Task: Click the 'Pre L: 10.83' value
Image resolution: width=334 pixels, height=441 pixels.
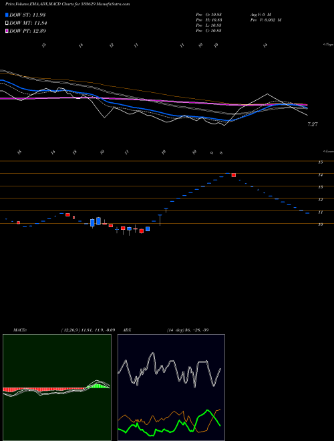Action: [x=209, y=25]
